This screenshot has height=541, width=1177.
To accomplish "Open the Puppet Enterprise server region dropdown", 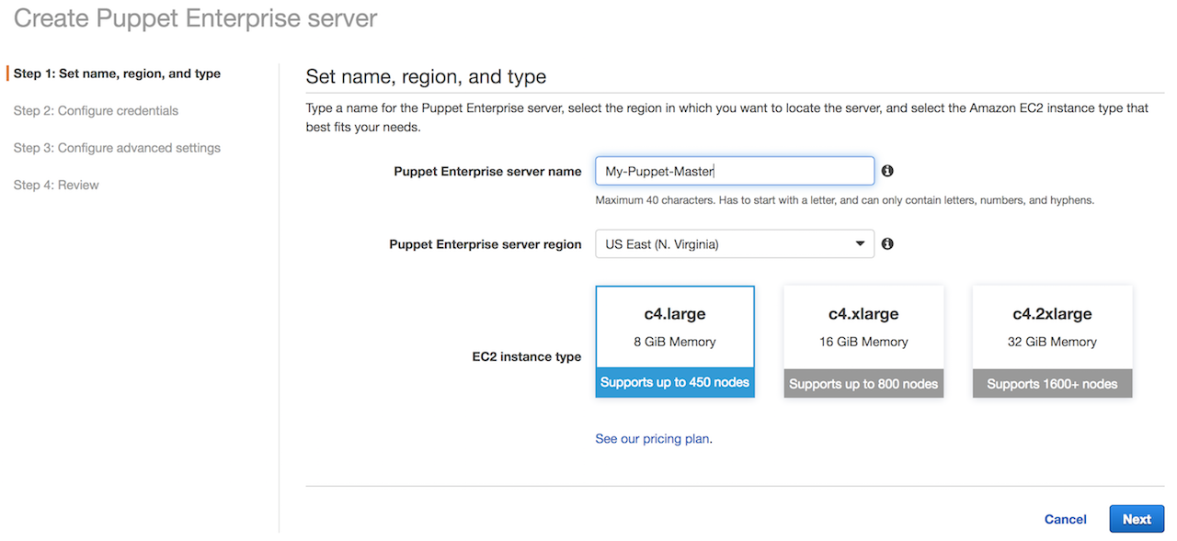I will (x=735, y=244).
